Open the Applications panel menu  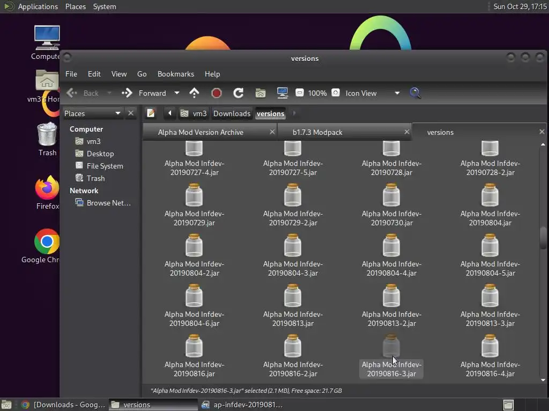click(38, 6)
